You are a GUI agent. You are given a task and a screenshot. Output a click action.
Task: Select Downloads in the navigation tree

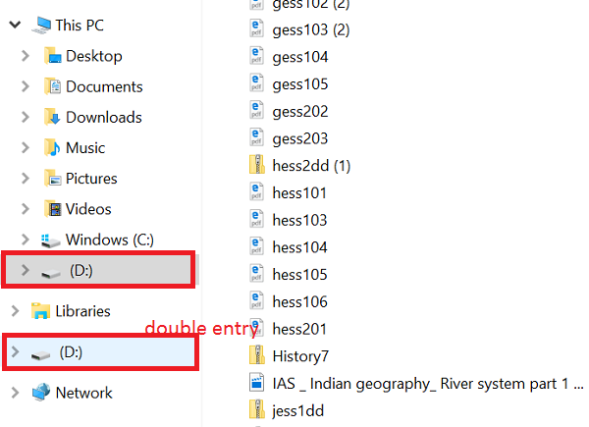tap(104, 117)
